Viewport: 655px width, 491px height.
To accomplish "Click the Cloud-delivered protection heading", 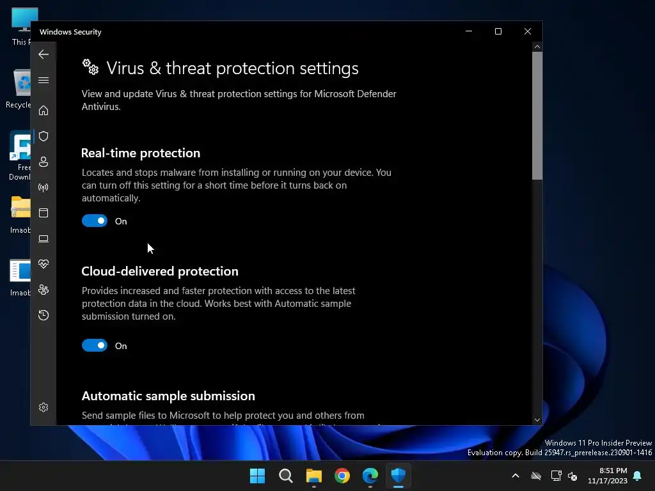I will click(x=160, y=271).
